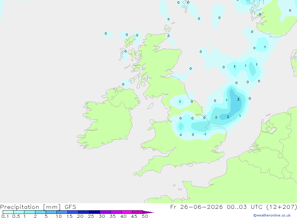Click the '45' legend scale label

pos(134,216)
